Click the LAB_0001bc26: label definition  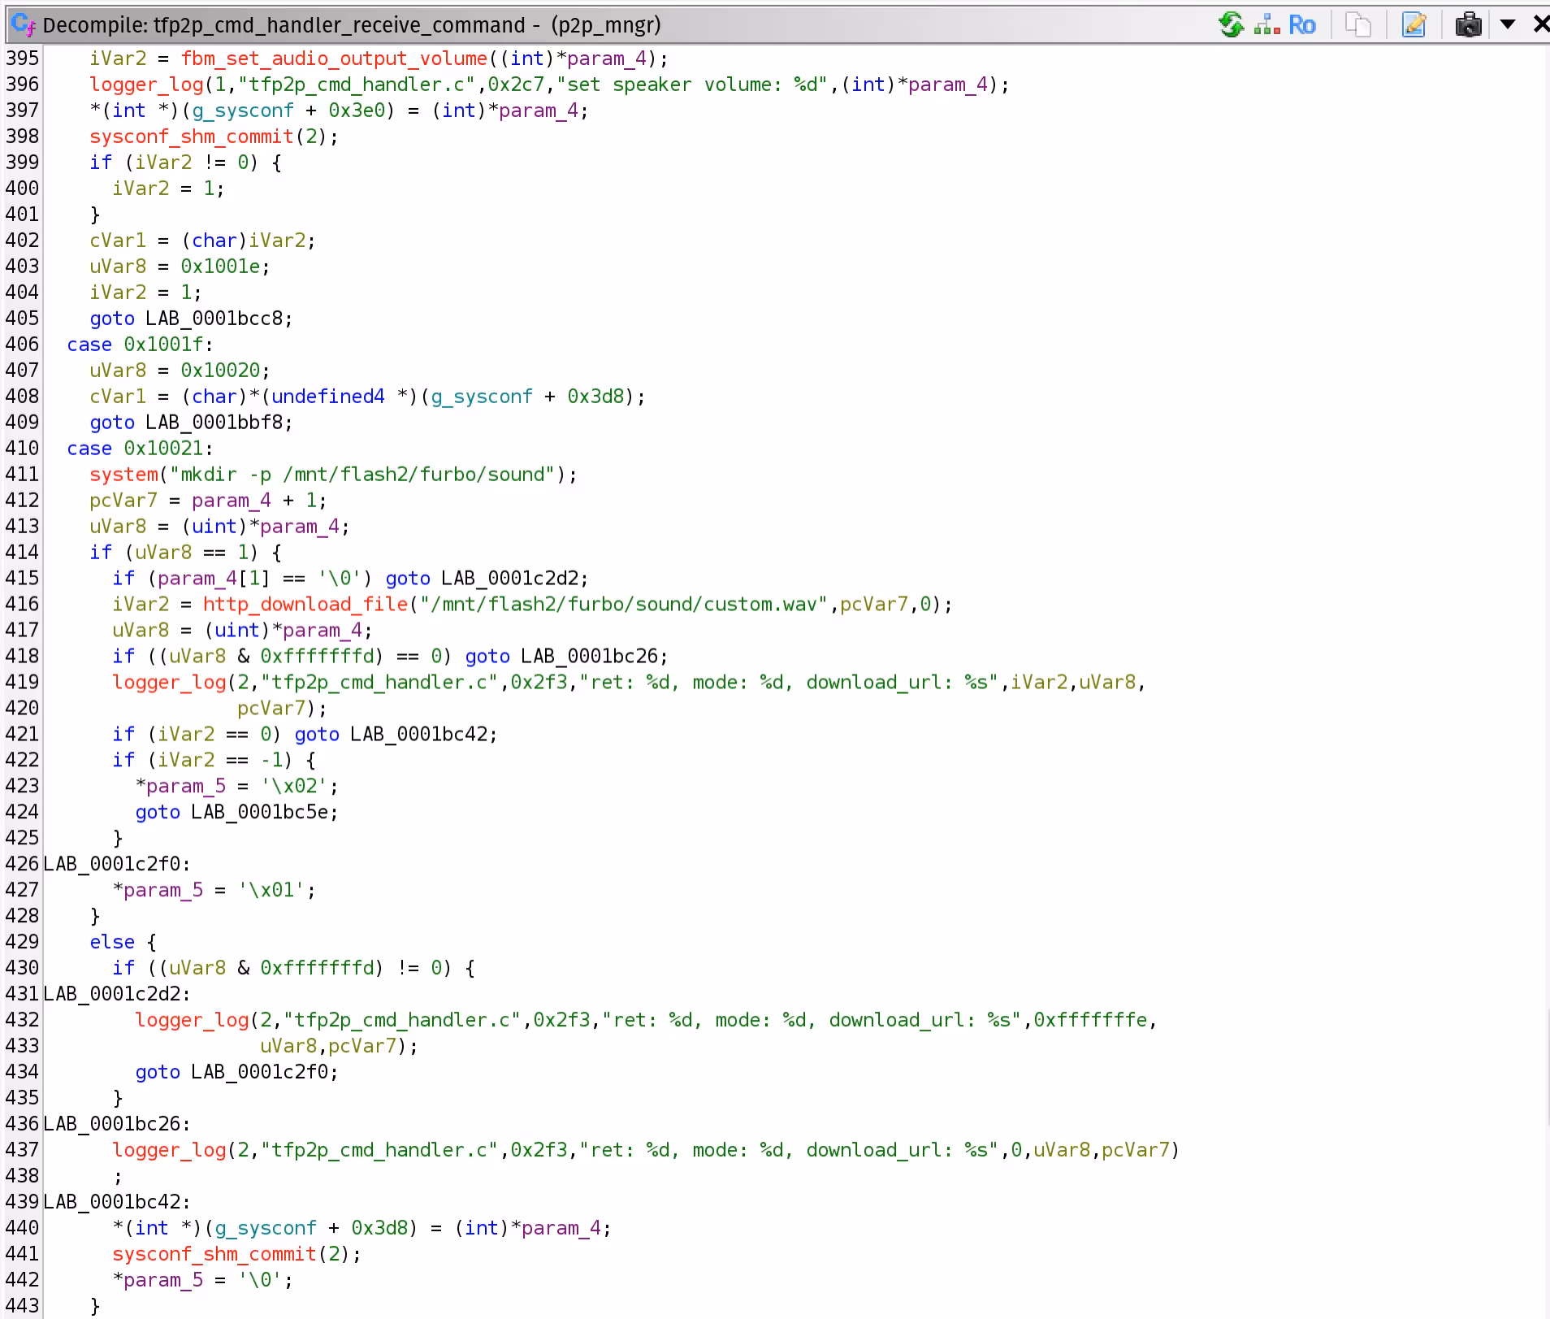(x=116, y=1125)
